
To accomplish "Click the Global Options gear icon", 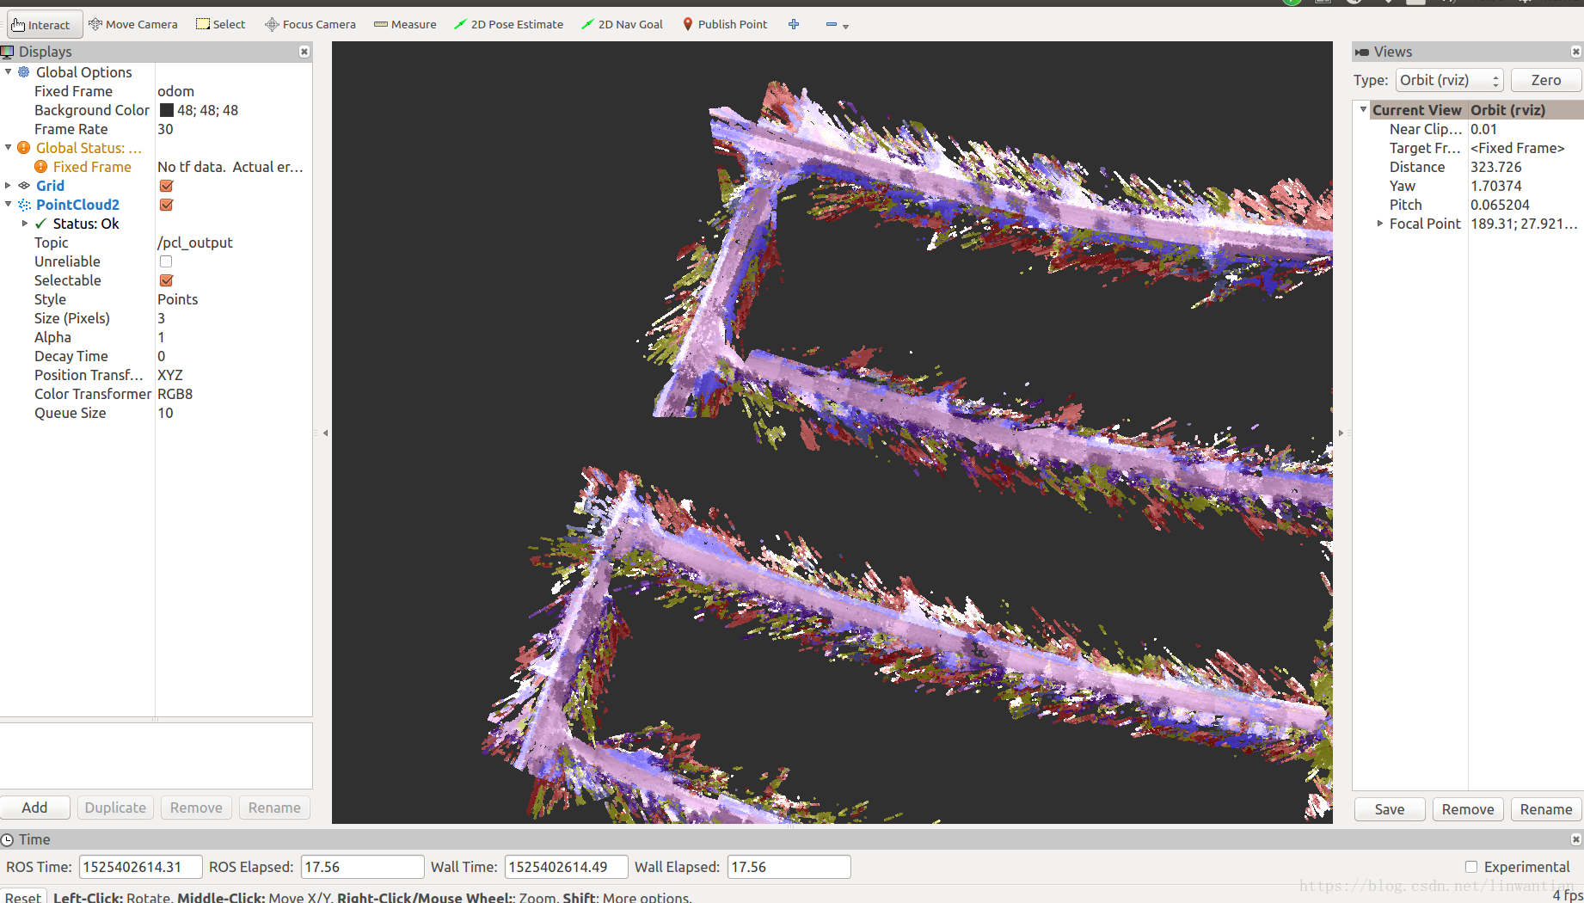I will tap(24, 72).
